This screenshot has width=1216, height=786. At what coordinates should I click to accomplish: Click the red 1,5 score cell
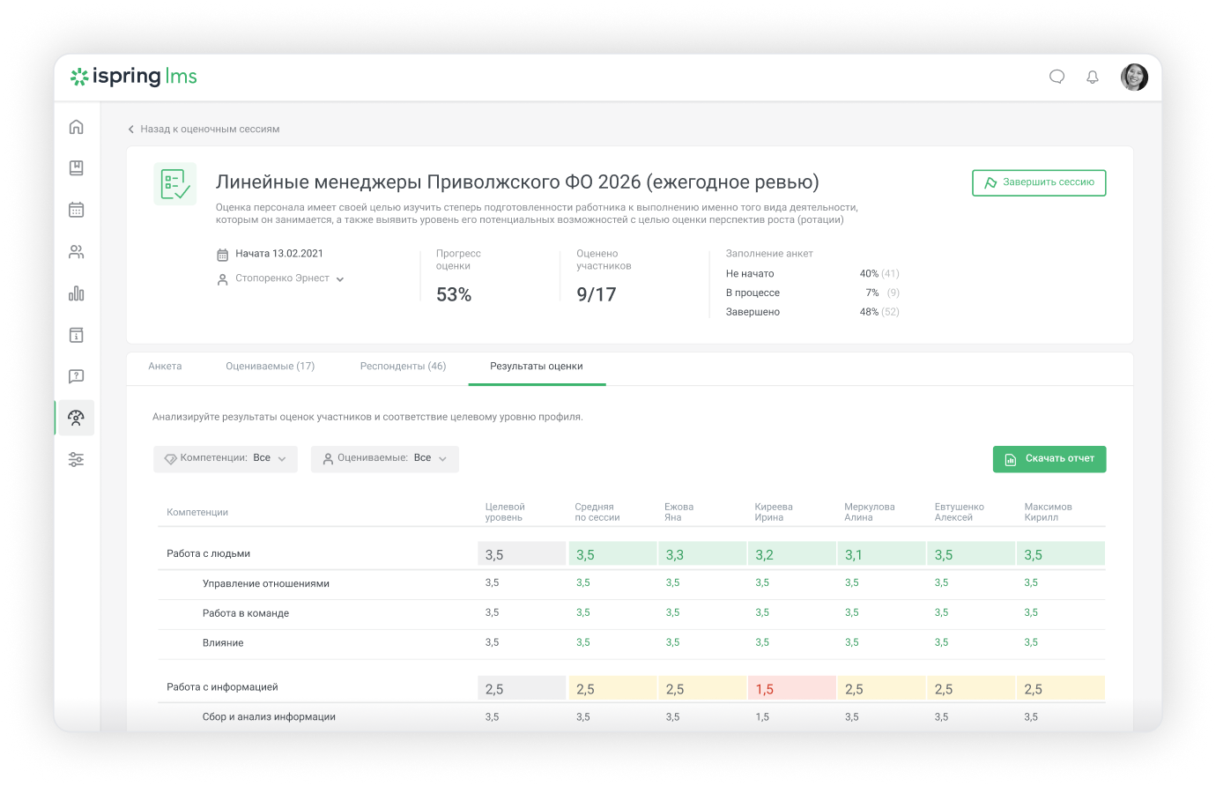pos(791,689)
